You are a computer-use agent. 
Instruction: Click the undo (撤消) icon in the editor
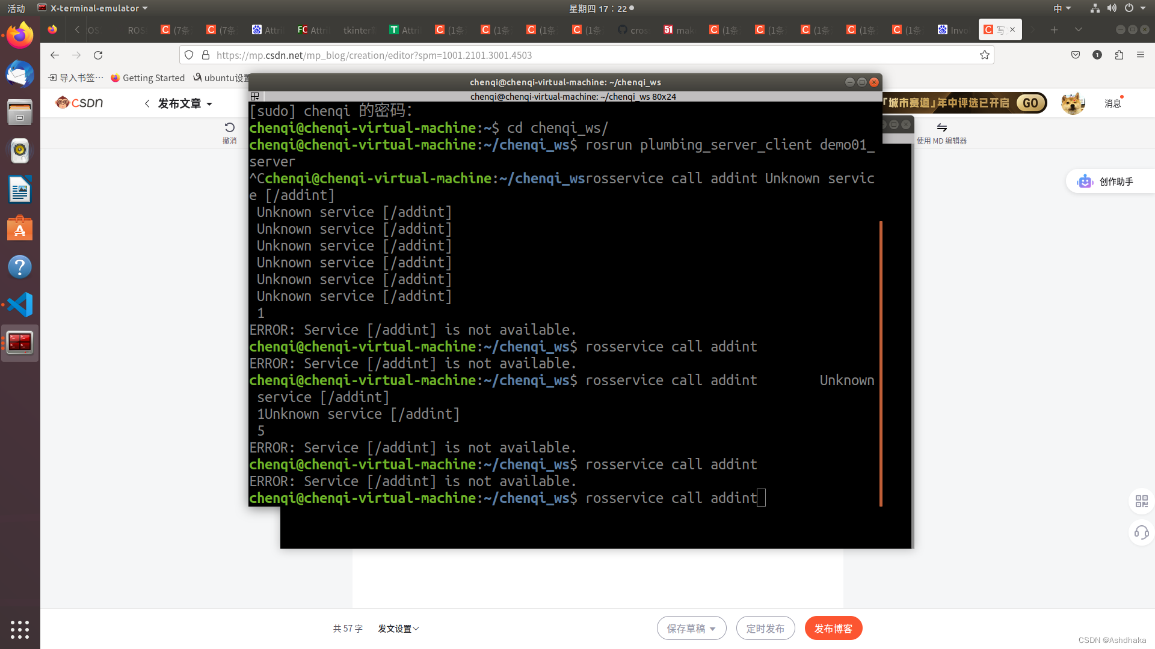click(x=229, y=128)
